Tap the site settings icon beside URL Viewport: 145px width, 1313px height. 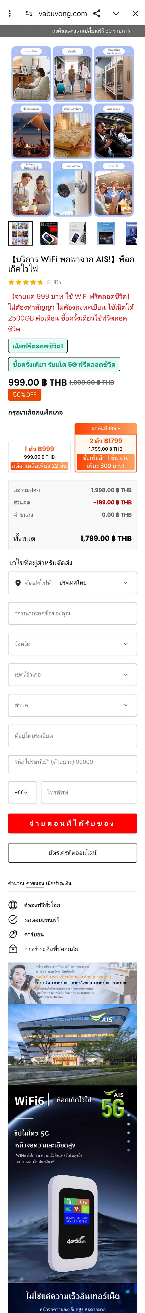click(x=30, y=13)
